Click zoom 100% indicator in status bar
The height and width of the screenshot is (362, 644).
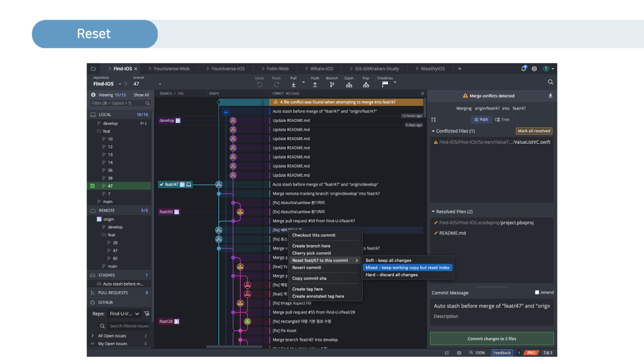click(477, 353)
